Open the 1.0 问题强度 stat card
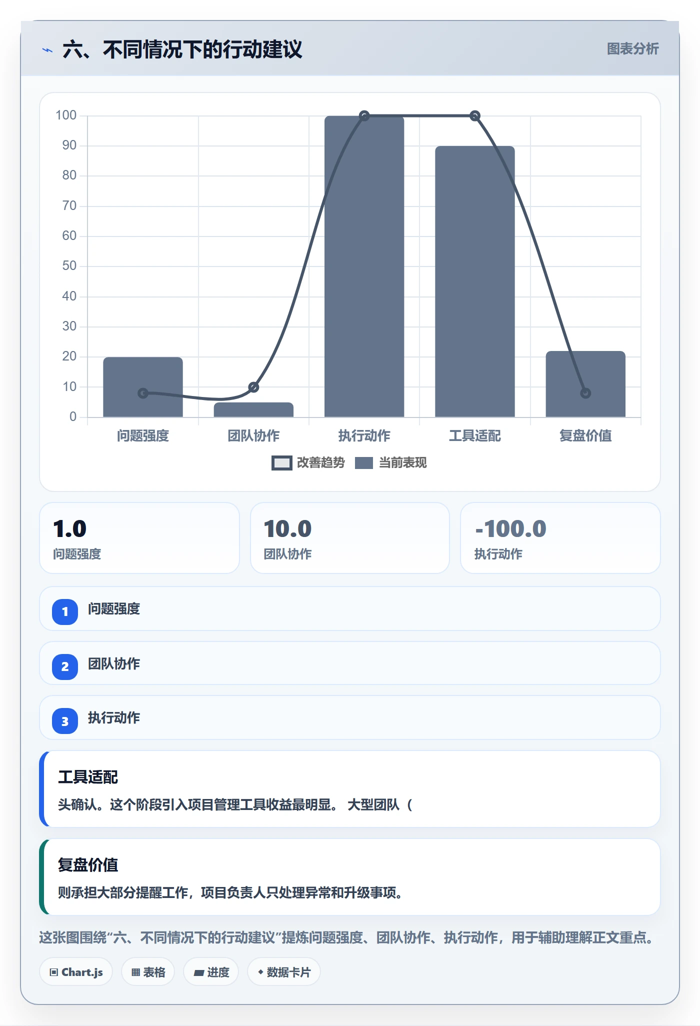 pyautogui.click(x=139, y=538)
